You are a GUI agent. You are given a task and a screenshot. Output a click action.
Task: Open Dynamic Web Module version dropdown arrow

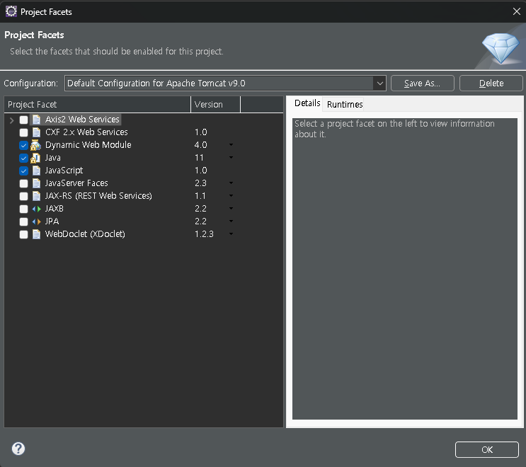[231, 145]
